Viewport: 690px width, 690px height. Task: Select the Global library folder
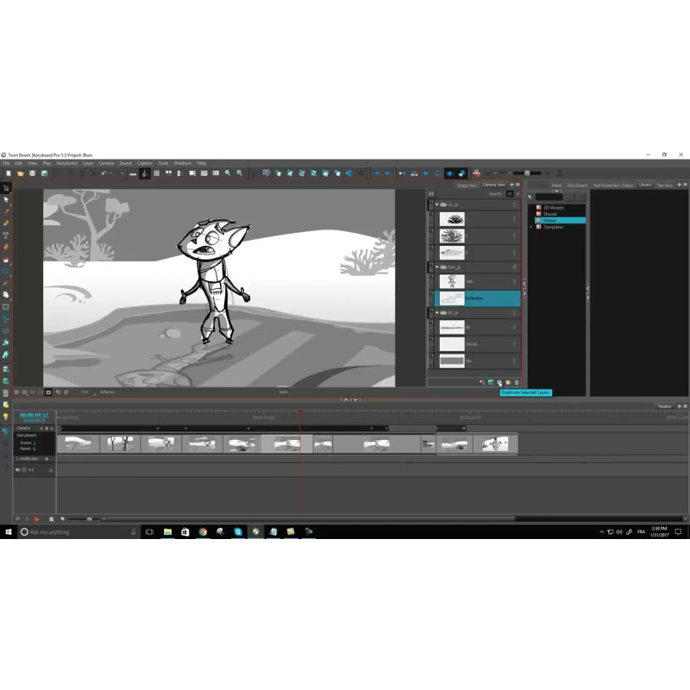(550, 220)
